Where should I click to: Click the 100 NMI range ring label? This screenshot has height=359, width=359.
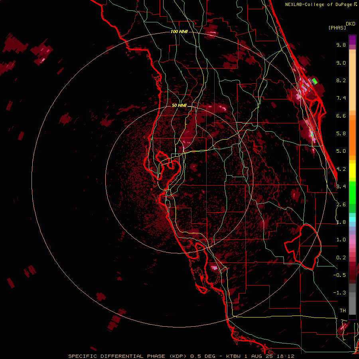pyautogui.click(x=179, y=32)
